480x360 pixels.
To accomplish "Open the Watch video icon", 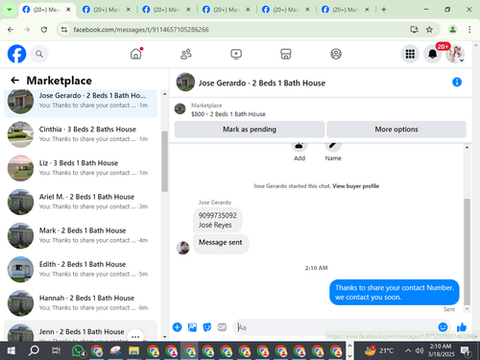I will tap(236, 54).
